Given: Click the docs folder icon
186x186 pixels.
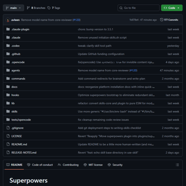Looking at the screenshot, I should 8,87.
